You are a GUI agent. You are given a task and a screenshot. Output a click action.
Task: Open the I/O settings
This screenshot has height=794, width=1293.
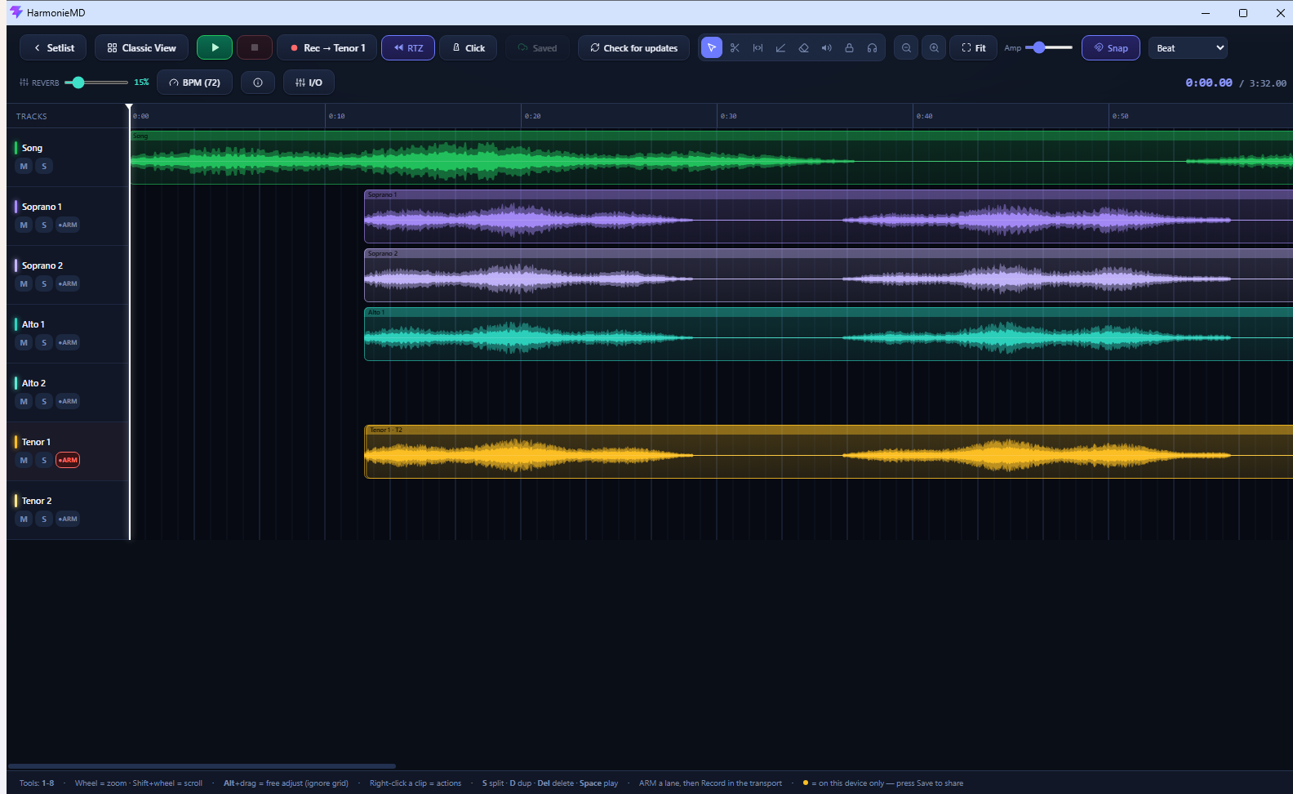point(309,83)
